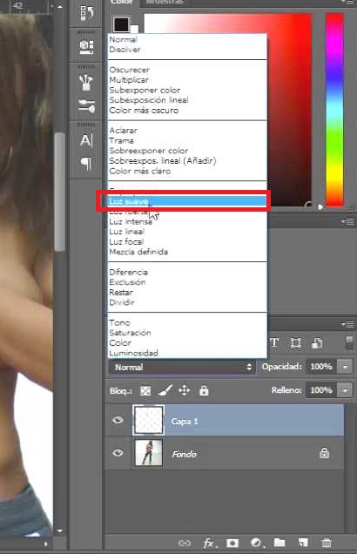
Task: Click the link layers icon
Action: [185, 543]
